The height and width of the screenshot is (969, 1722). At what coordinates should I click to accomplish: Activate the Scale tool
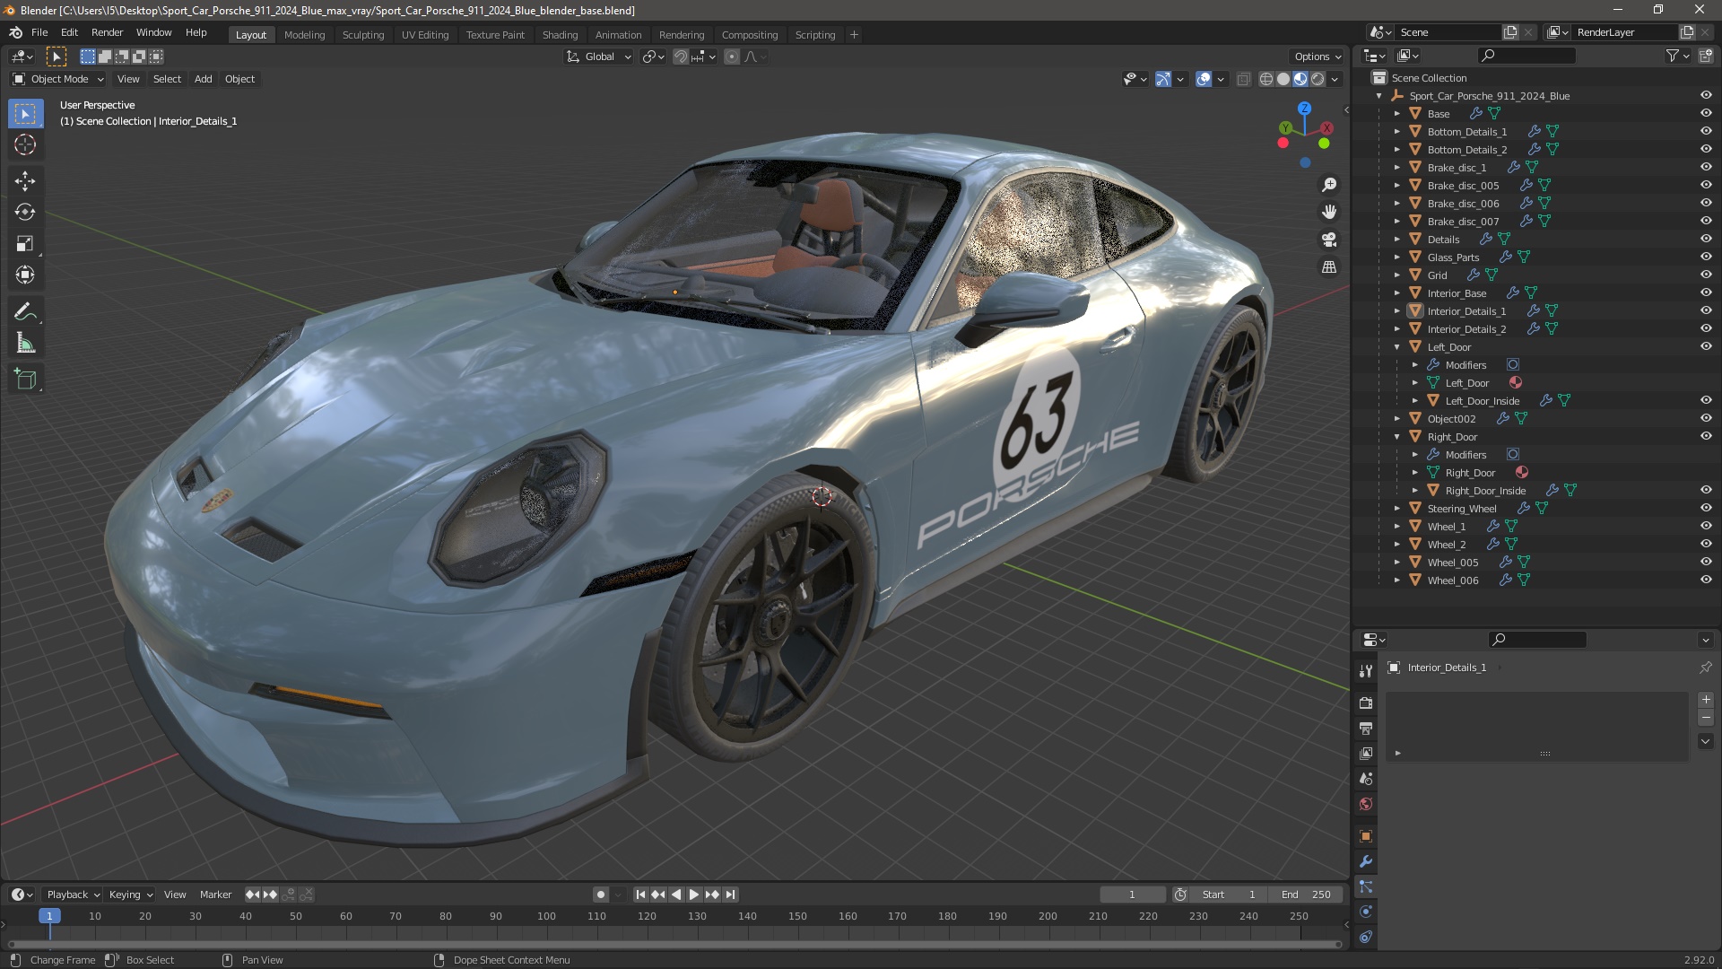(x=25, y=244)
